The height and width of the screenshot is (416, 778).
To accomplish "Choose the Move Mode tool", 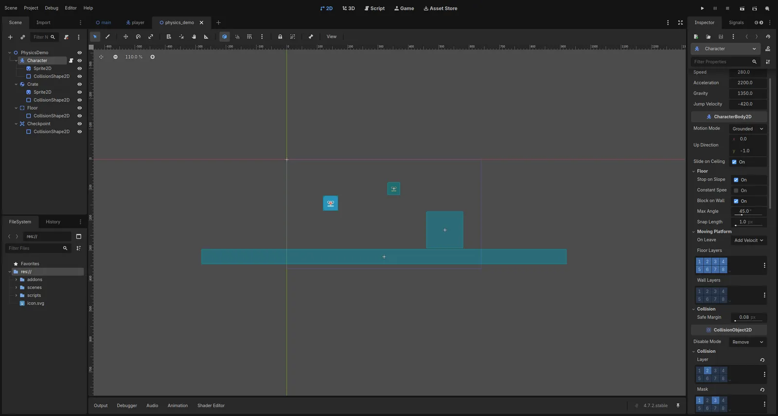I will pyautogui.click(x=125, y=36).
